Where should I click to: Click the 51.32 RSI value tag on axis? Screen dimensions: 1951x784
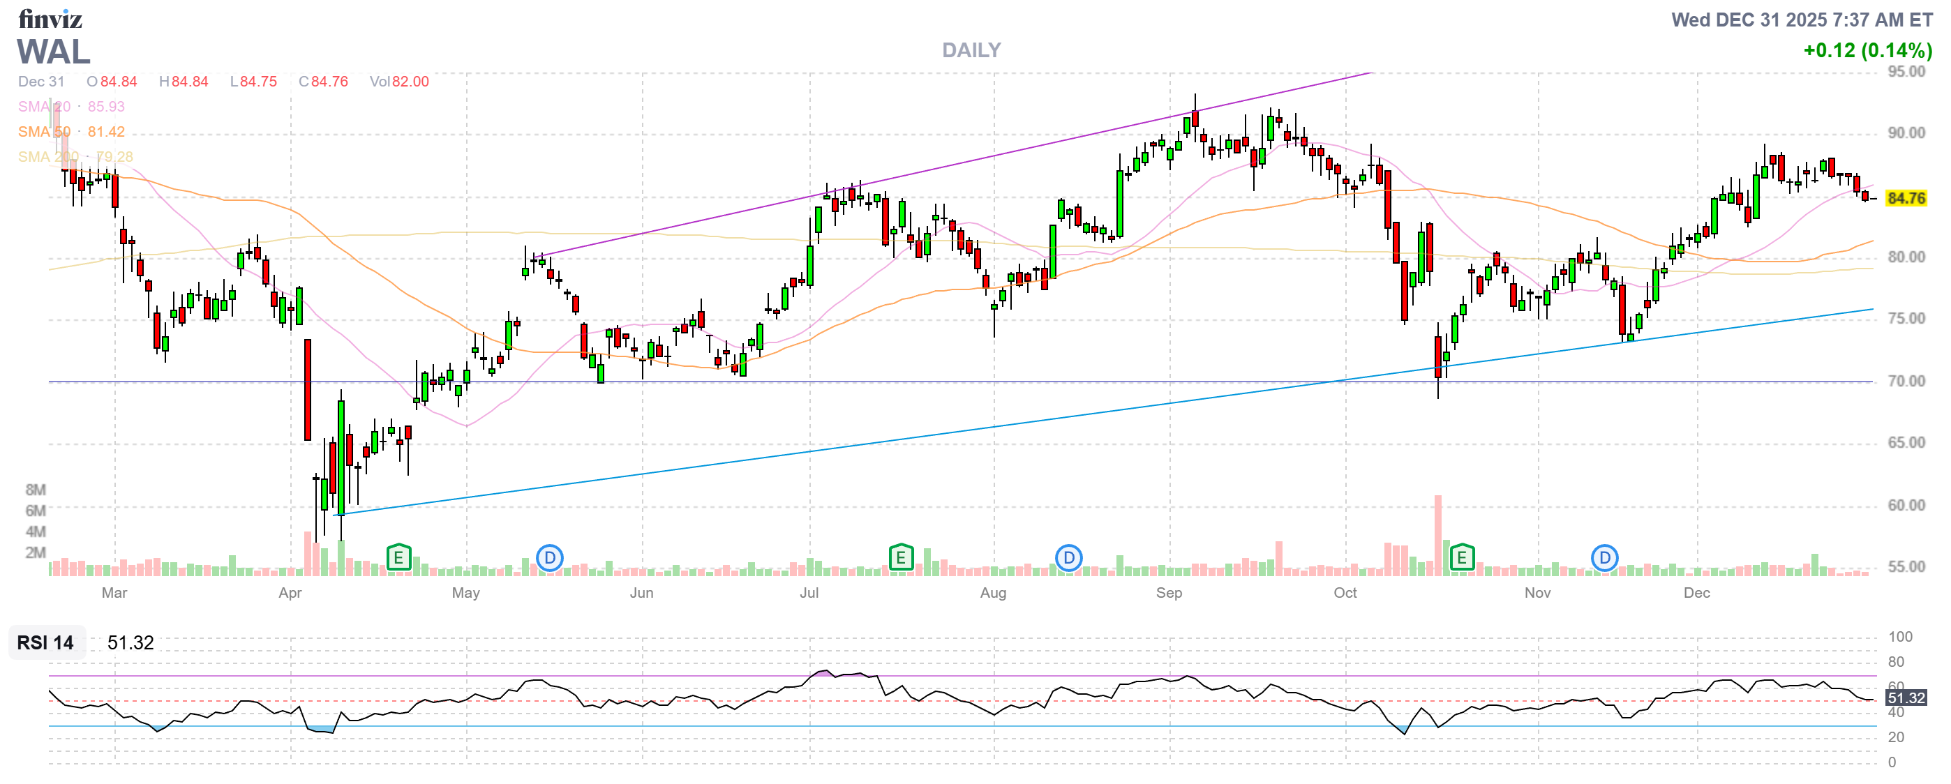click(1906, 698)
